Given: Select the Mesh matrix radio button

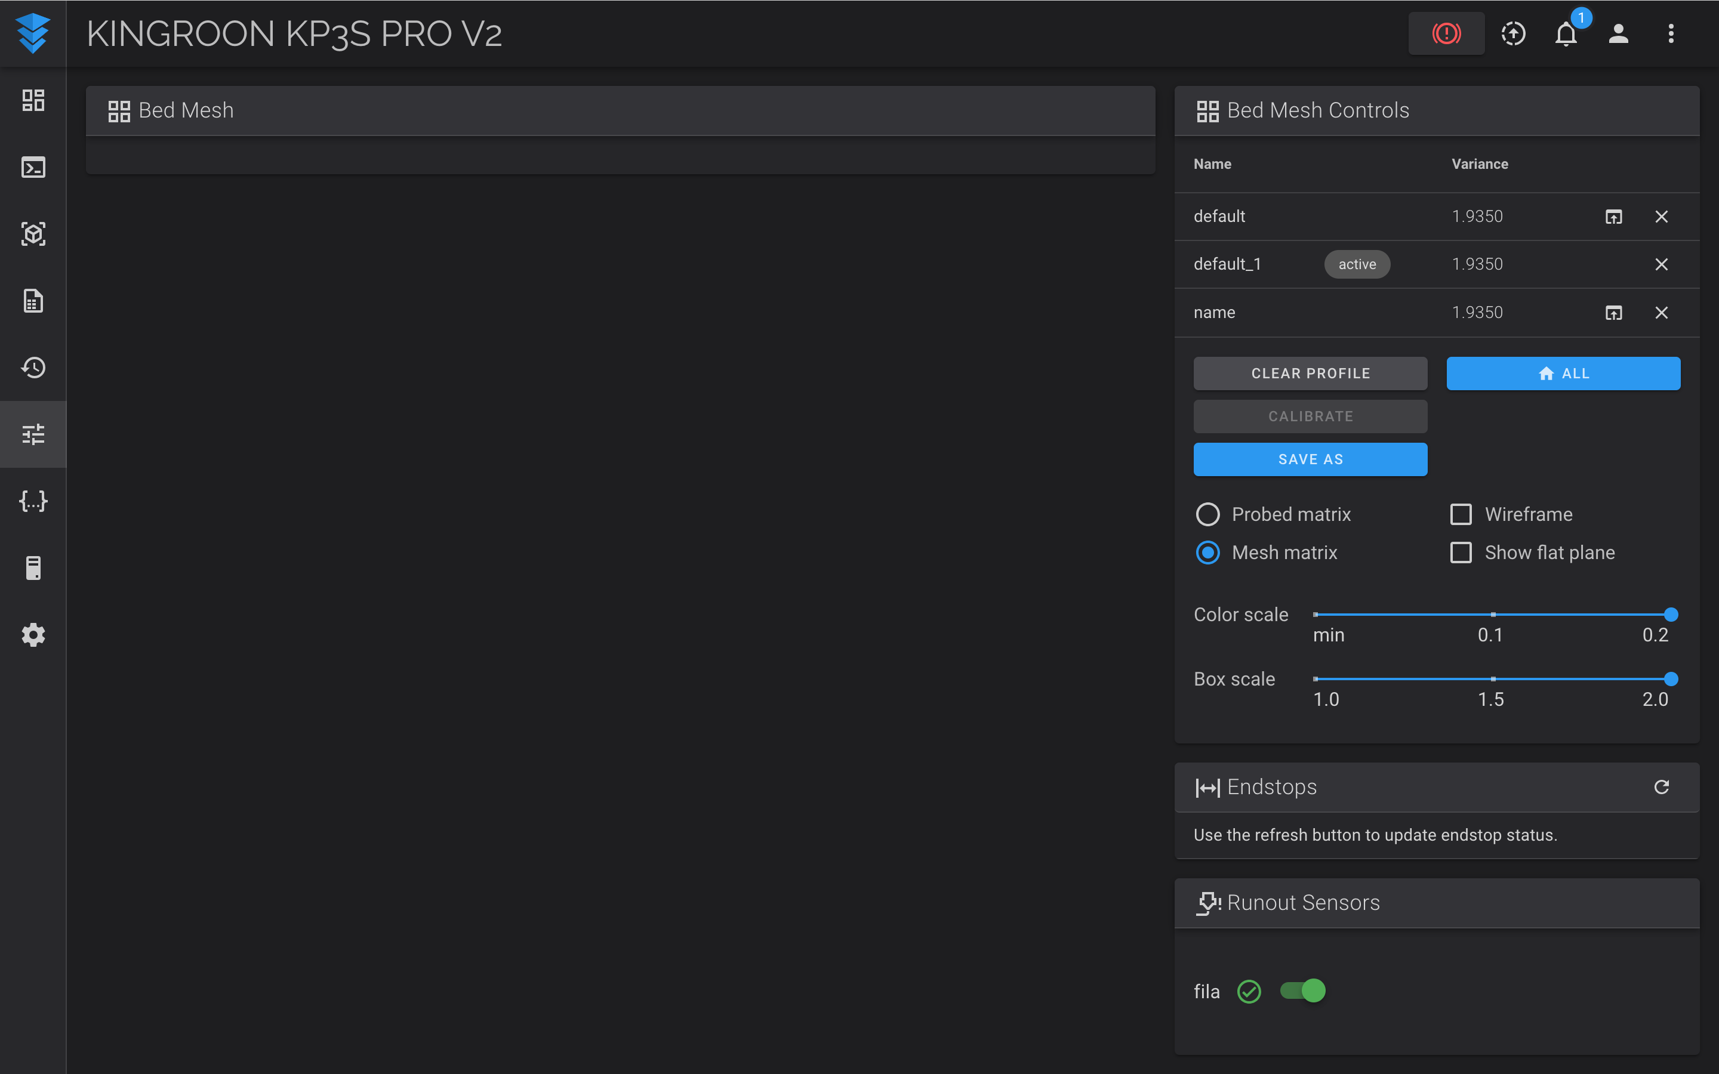Looking at the screenshot, I should (x=1207, y=553).
